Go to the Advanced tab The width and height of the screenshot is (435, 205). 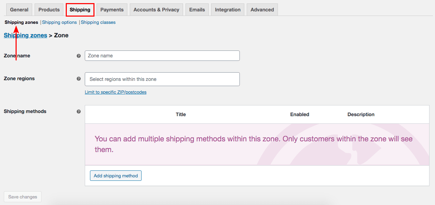point(262,10)
